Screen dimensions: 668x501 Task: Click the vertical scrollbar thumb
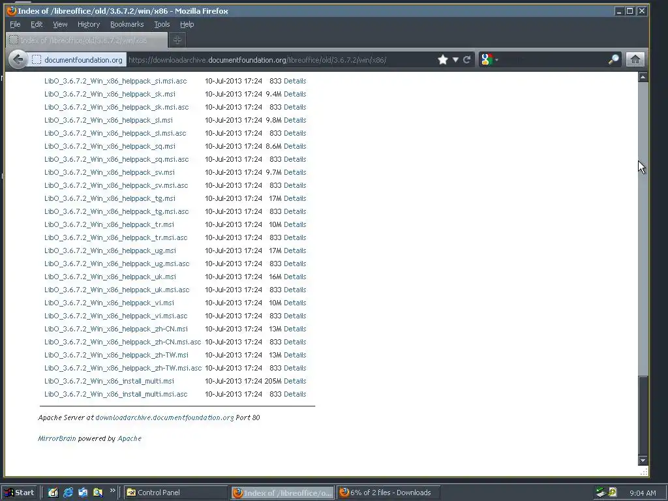(x=643, y=416)
